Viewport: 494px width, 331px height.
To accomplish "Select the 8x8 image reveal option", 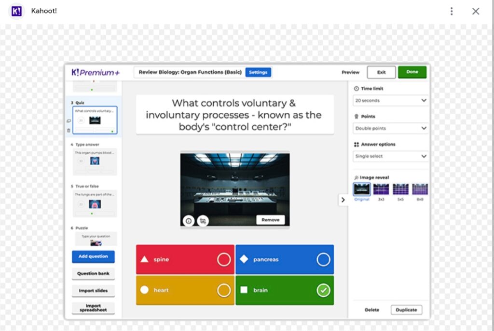I will tap(420, 189).
